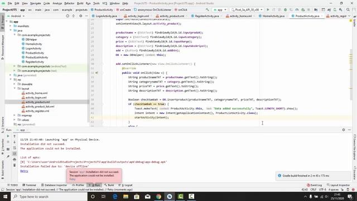Toggle soft-wrap in Run console
The image size is (357, 201).
(x=15, y=148)
